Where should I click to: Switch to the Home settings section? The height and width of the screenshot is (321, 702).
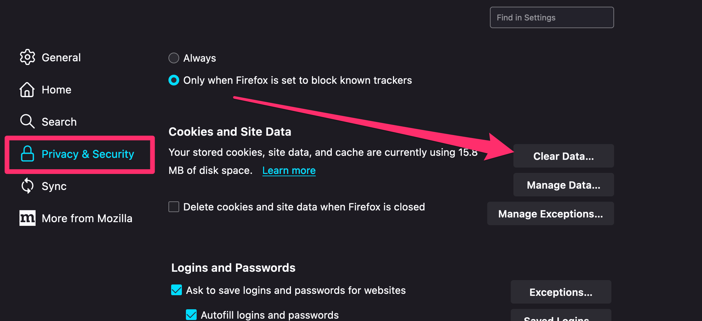click(56, 89)
